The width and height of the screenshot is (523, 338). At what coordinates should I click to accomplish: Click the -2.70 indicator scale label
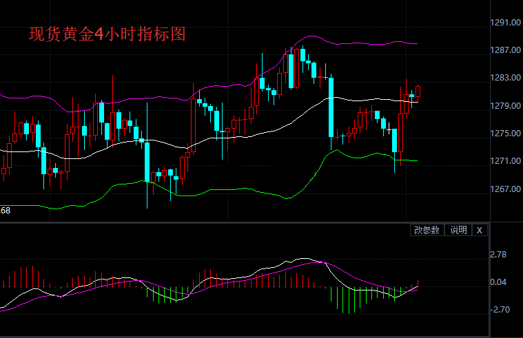click(x=500, y=310)
